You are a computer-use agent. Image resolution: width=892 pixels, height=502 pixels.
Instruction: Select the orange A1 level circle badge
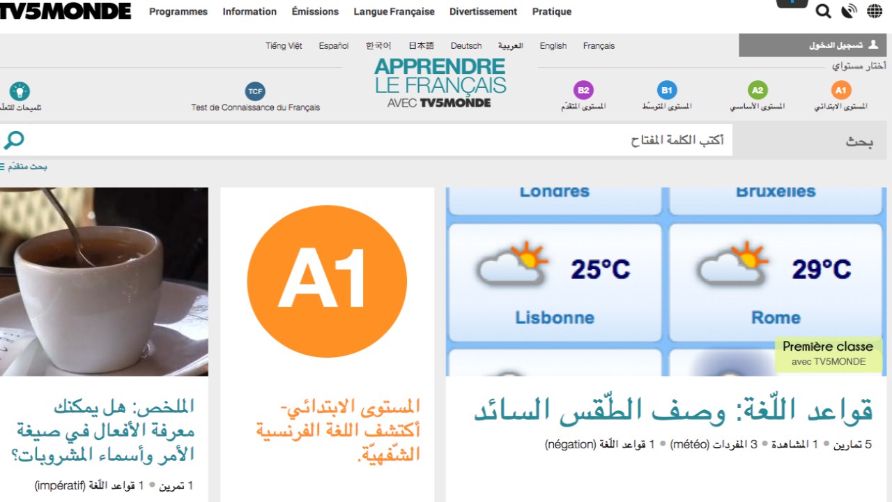(x=841, y=90)
